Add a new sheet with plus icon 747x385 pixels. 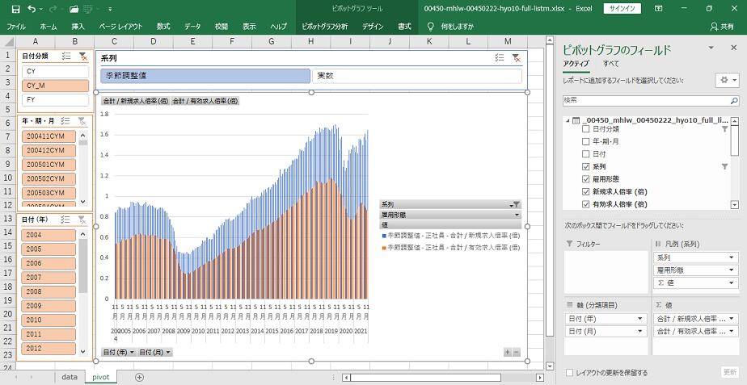[139, 377]
